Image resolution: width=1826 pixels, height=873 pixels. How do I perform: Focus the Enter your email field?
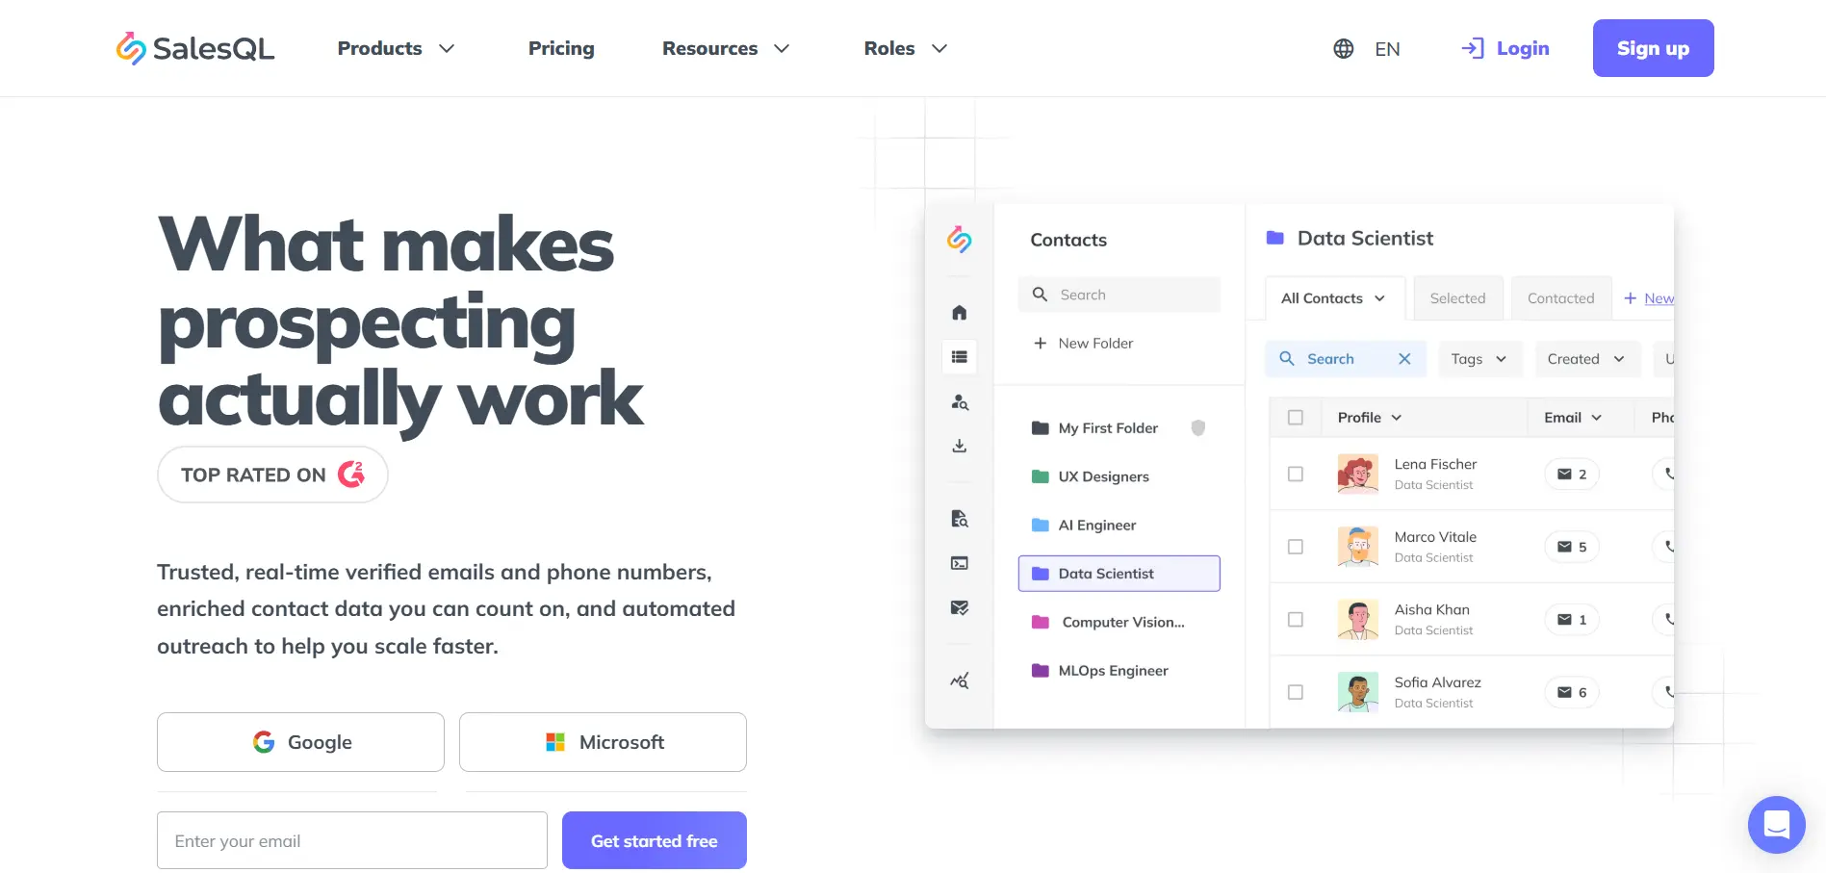[x=352, y=840]
